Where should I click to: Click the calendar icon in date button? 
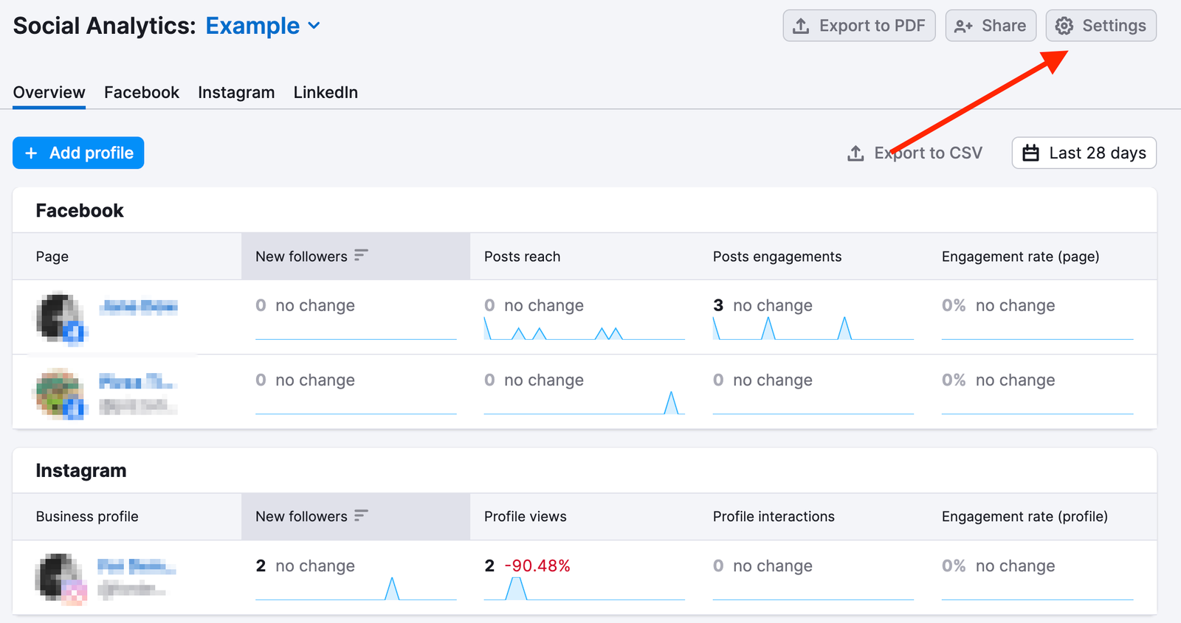tap(1030, 153)
